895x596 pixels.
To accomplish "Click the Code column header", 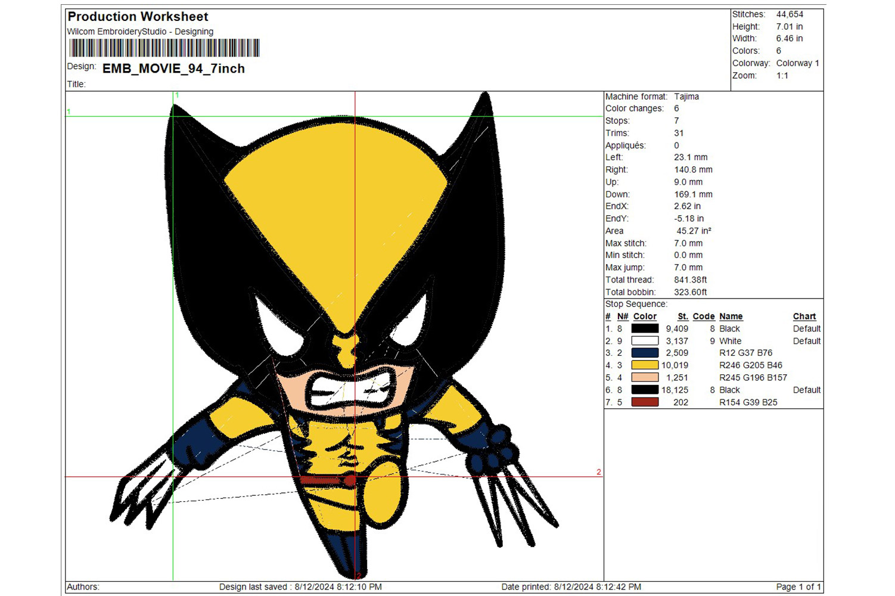I will 704,316.
